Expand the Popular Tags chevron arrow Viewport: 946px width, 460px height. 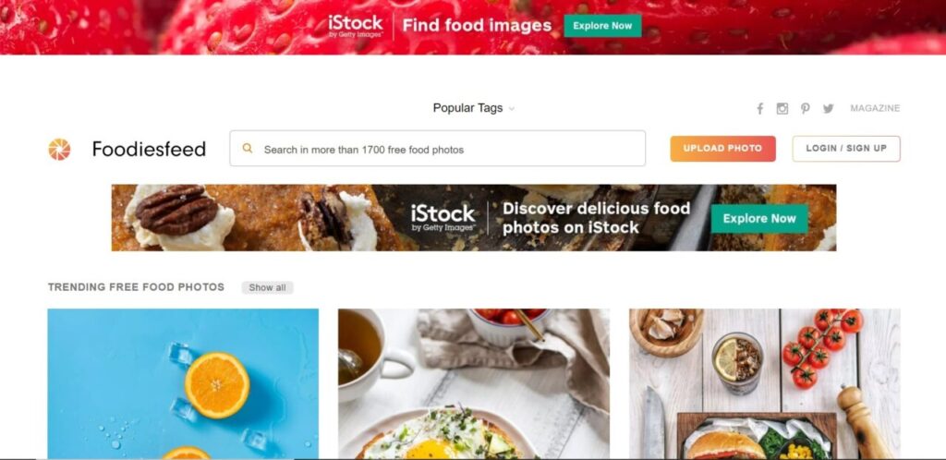point(512,109)
